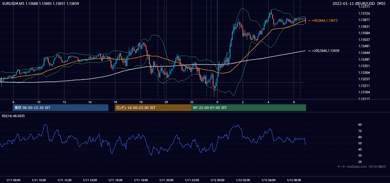Click hour tick 8 under price chart

[x=13, y=102]
